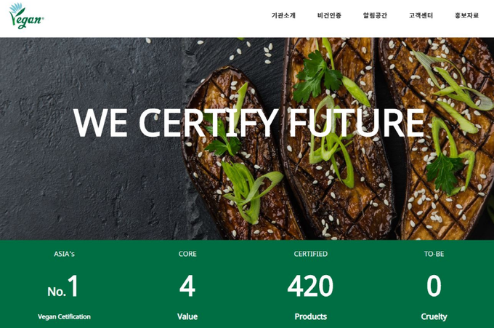The image size is (494, 328).
Task: Open the 홍보자료 menu item
Action: (x=466, y=15)
